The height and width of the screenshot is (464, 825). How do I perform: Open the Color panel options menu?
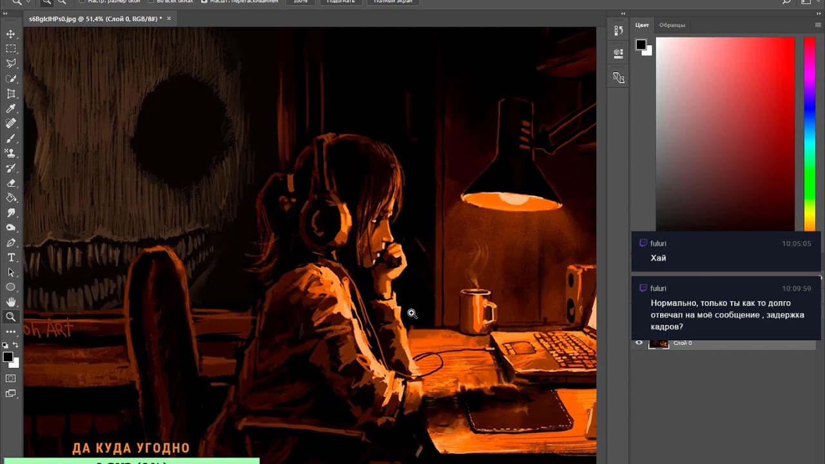[x=818, y=25]
